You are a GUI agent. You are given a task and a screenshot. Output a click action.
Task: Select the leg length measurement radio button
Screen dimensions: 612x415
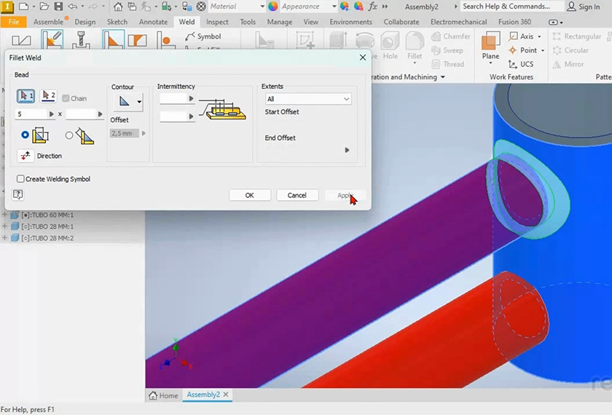coord(25,135)
